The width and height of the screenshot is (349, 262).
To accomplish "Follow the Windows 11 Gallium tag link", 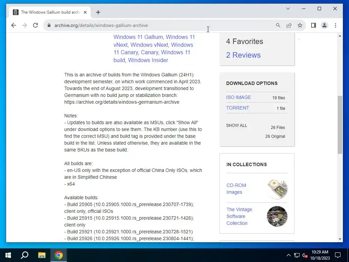I will 138,37.
